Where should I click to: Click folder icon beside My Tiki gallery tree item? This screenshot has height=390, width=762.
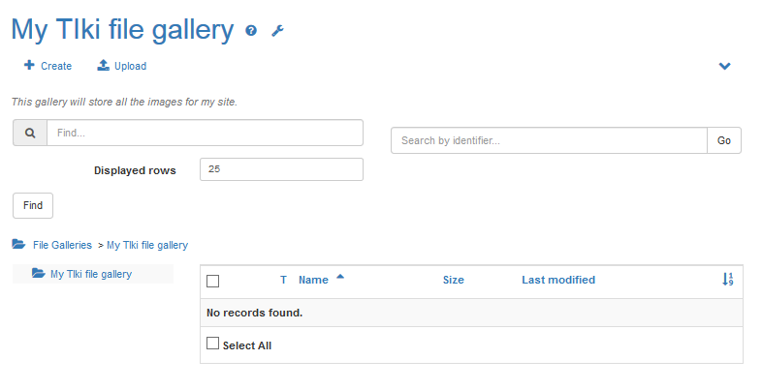pyautogui.click(x=38, y=274)
